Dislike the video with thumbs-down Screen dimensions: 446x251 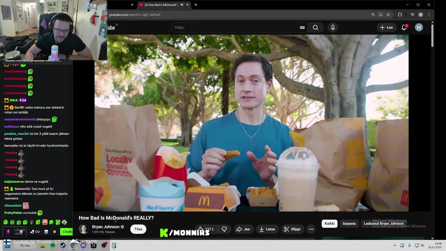(x=224, y=229)
